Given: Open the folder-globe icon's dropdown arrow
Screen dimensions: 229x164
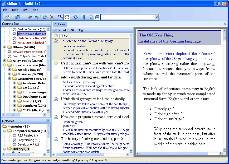Looking at the screenshot, I should [x=22, y=17].
